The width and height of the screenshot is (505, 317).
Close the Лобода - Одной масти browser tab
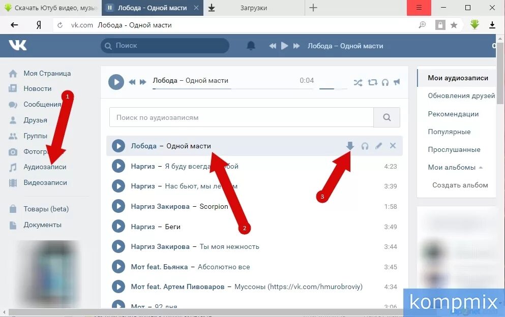[196, 8]
